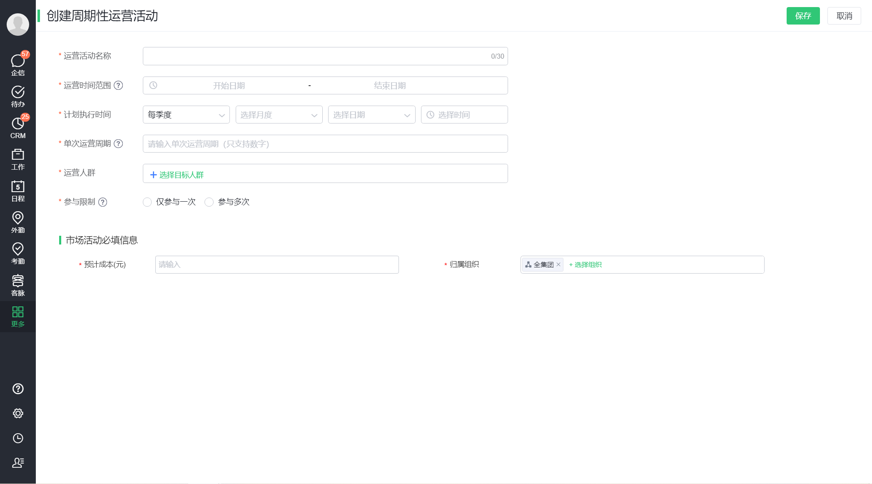Screen dimensions: 872x484
Task: Show help tip for 单次运营周期
Action: pyautogui.click(x=118, y=143)
